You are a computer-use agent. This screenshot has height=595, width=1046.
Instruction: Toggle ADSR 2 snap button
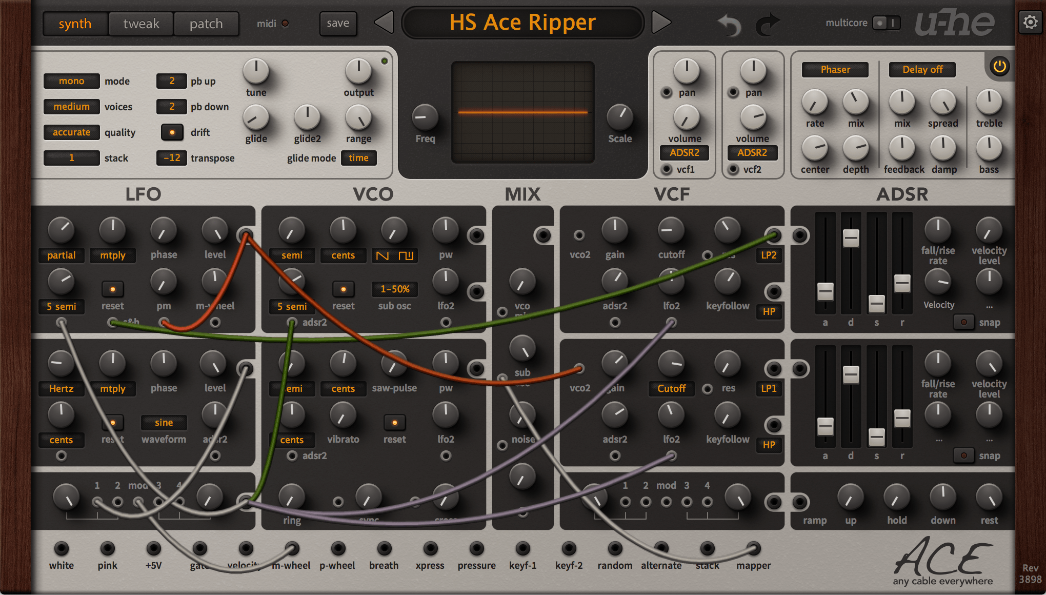pyautogui.click(x=963, y=455)
